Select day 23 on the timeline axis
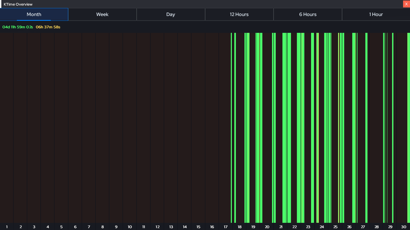Viewport: 410px width, 230px height. [308, 227]
